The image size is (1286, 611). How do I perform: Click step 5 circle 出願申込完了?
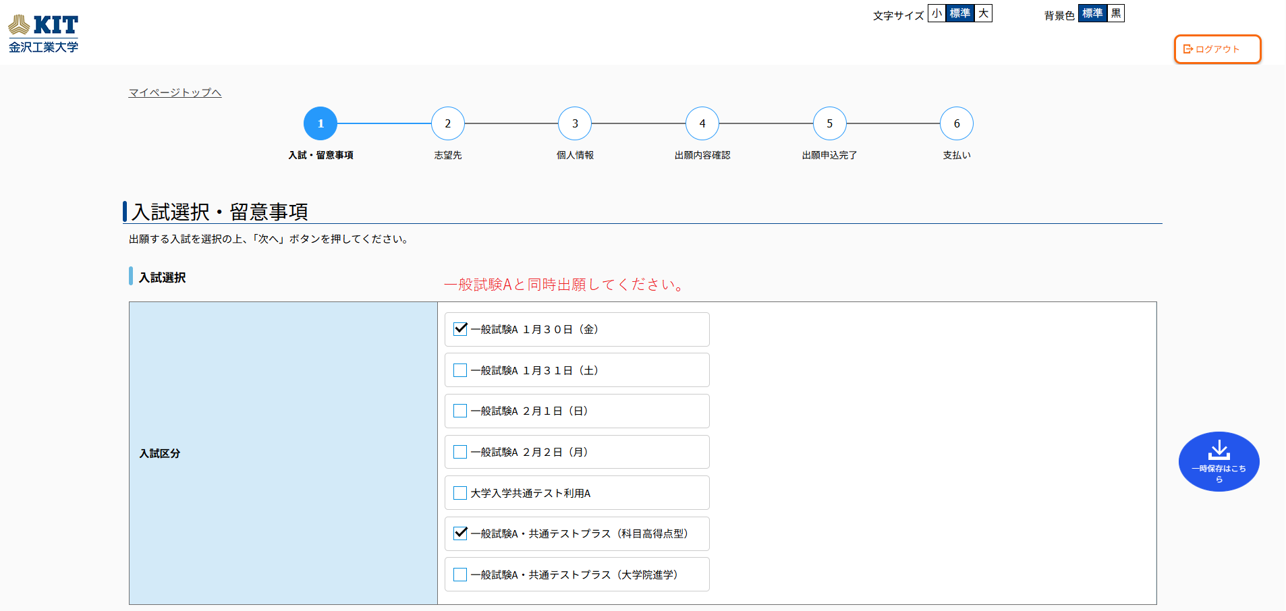829,123
